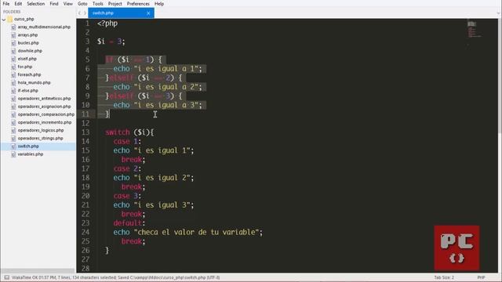Select switch.php in sidebar
Image resolution: width=502 pixels, height=282 pixels.
28,146
